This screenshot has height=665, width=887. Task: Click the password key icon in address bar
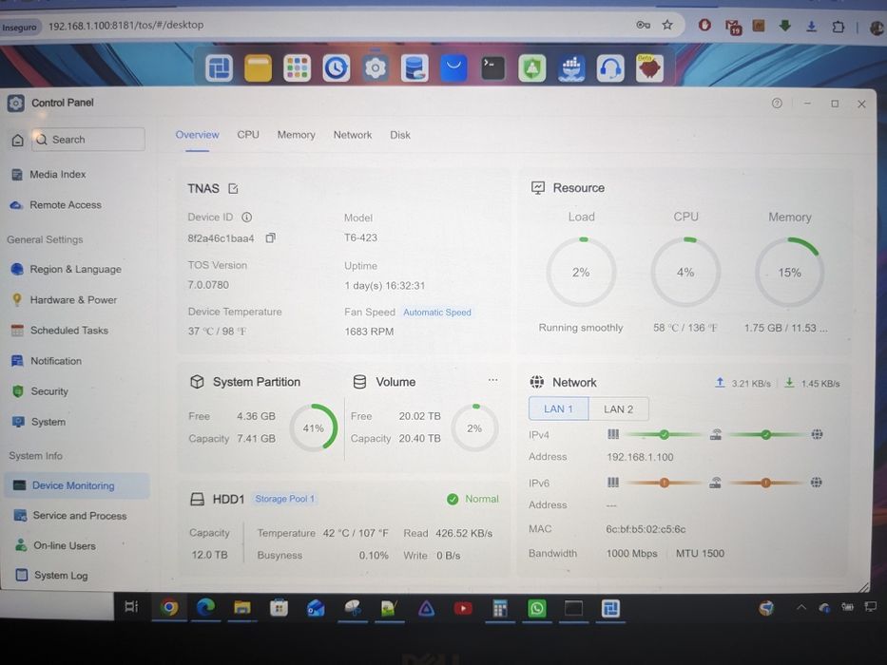pos(644,25)
